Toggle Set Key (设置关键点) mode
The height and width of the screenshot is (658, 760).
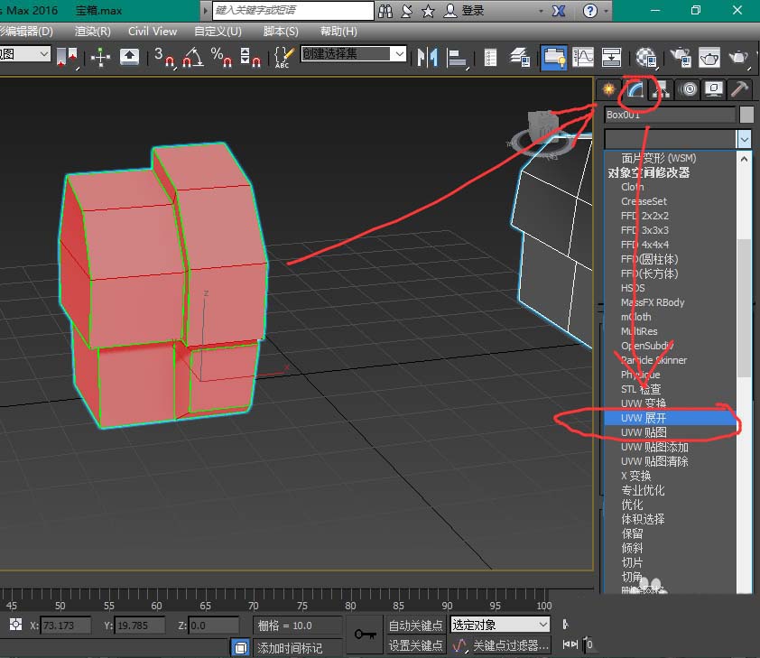coord(415,645)
